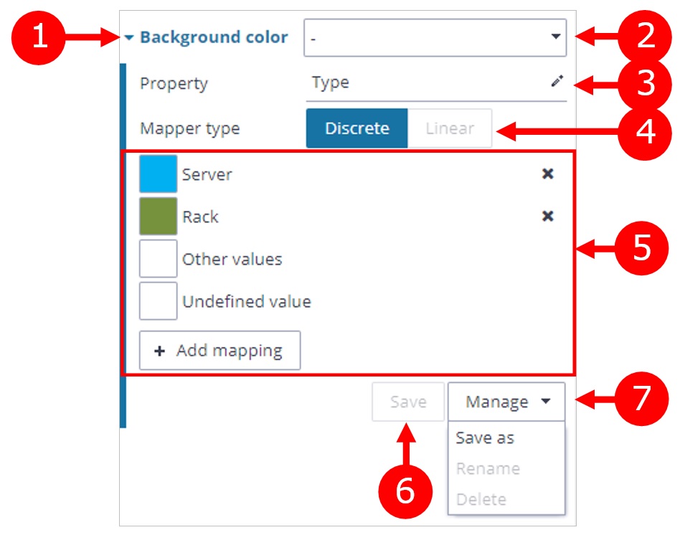680x535 pixels.
Task: Delete the Rack mapping using its X icon
Action: 547,216
